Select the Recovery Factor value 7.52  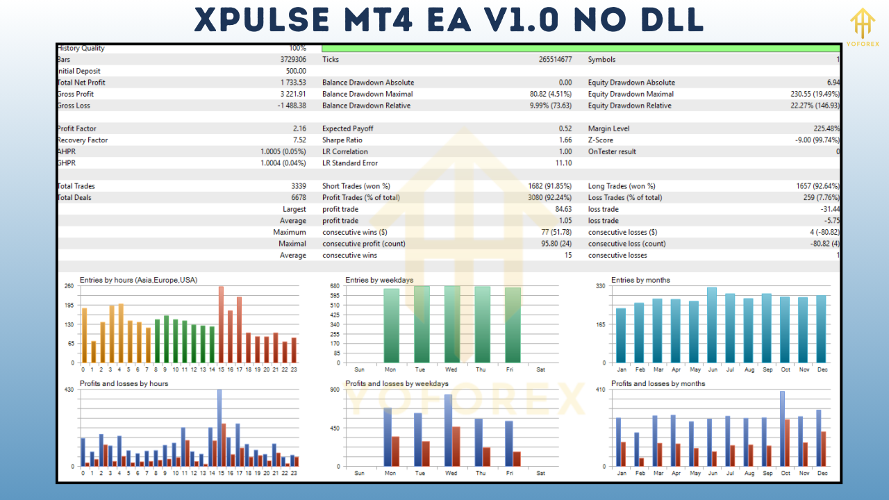(300, 140)
